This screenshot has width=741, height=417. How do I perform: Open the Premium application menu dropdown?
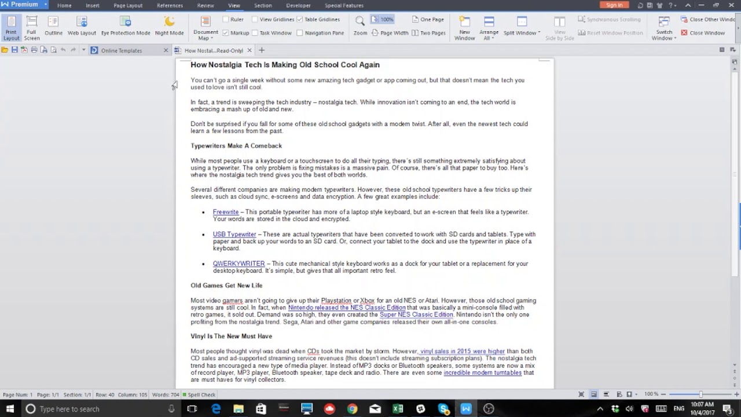pos(46,5)
